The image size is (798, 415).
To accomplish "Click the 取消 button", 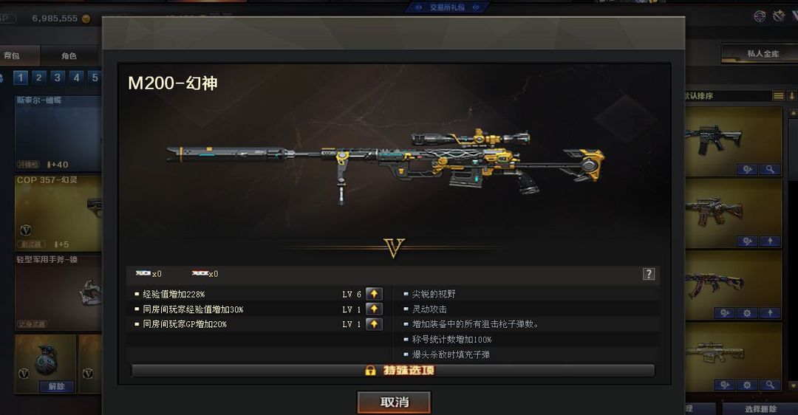I will pos(394,402).
